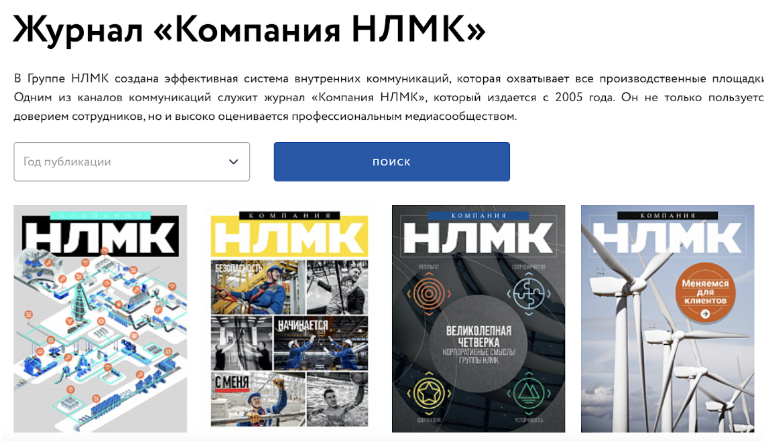Click the green triangle Устойчивость icon
The height and width of the screenshot is (446, 764).
529,393
